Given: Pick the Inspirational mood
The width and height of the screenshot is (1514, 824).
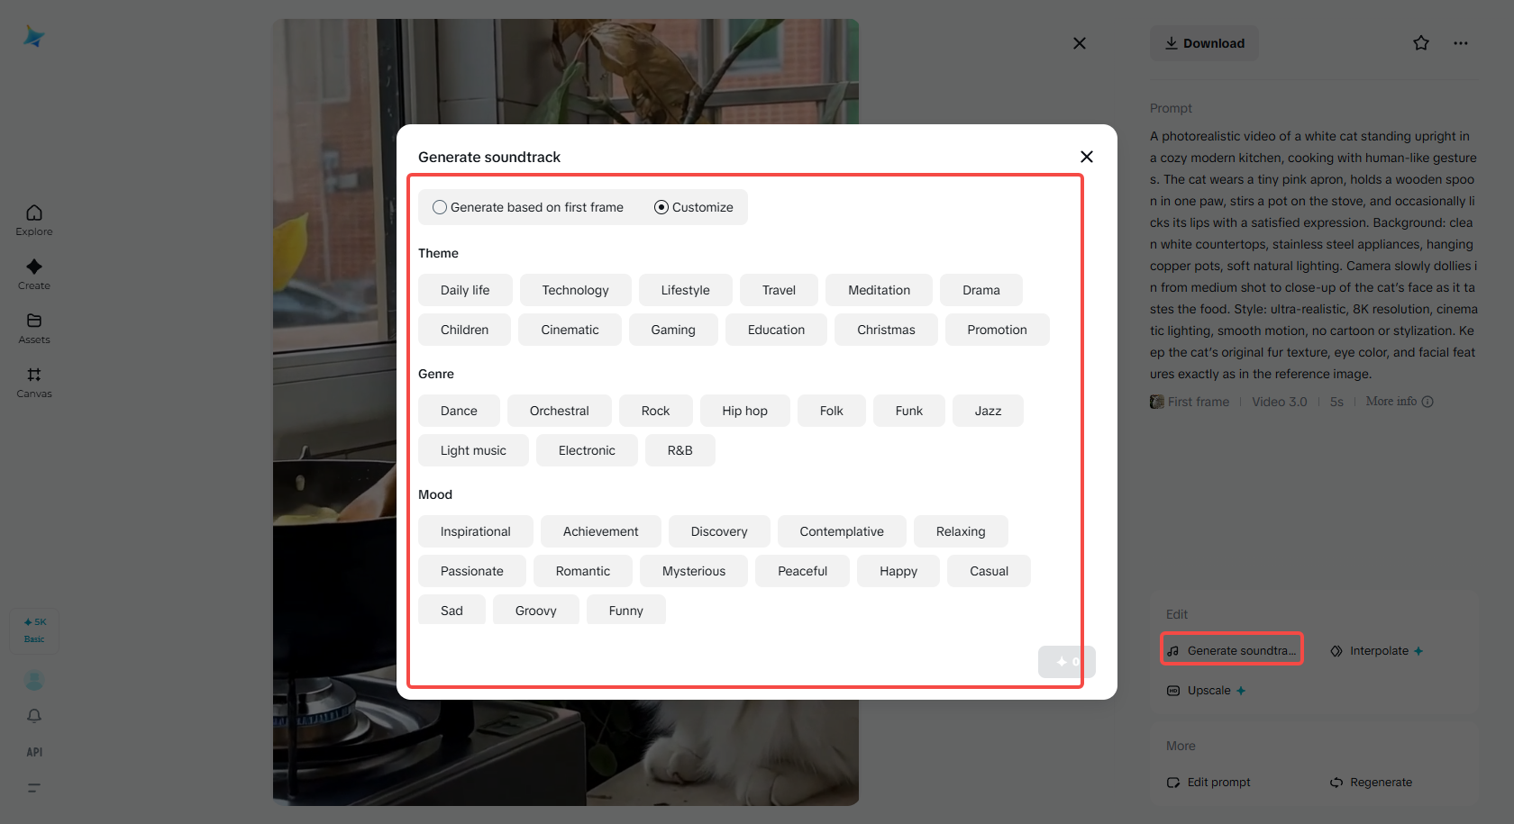Looking at the screenshot, I should coord(476,531).
